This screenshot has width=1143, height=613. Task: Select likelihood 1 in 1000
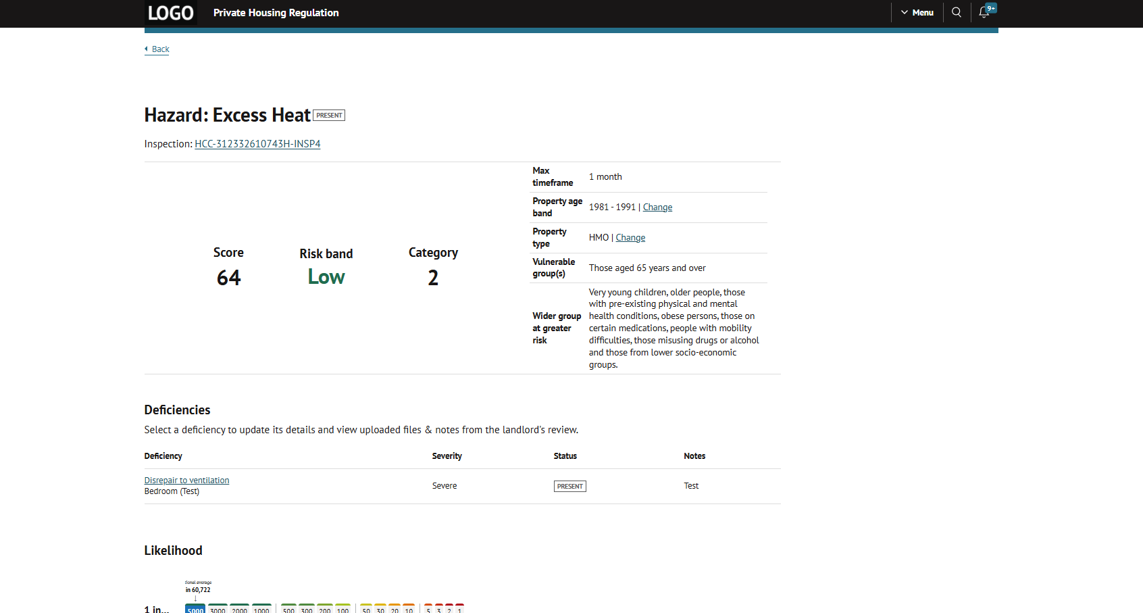point(261,609)
